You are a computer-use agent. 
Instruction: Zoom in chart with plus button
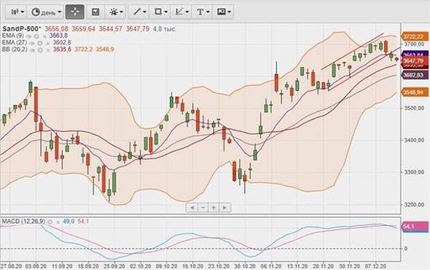click(214, 208)
